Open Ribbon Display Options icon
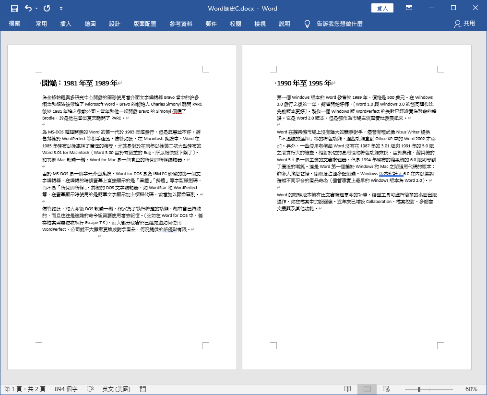This screenshot has height=395, width=487. click(409, 8)
